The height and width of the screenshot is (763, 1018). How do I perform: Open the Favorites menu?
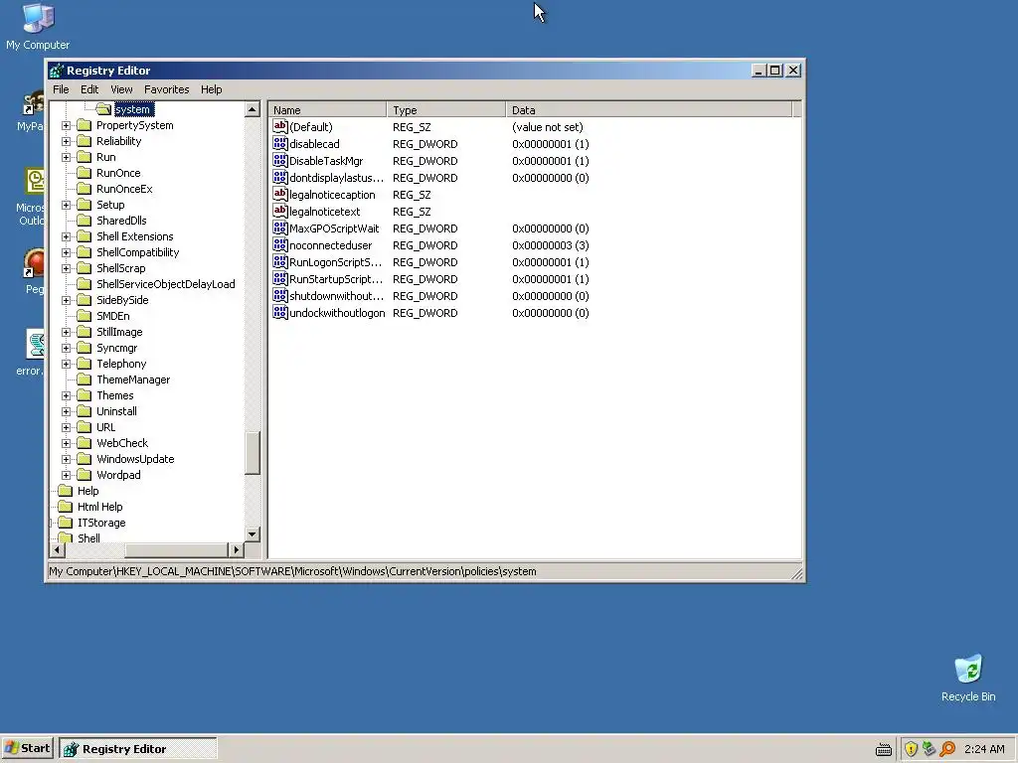point(167,89)
